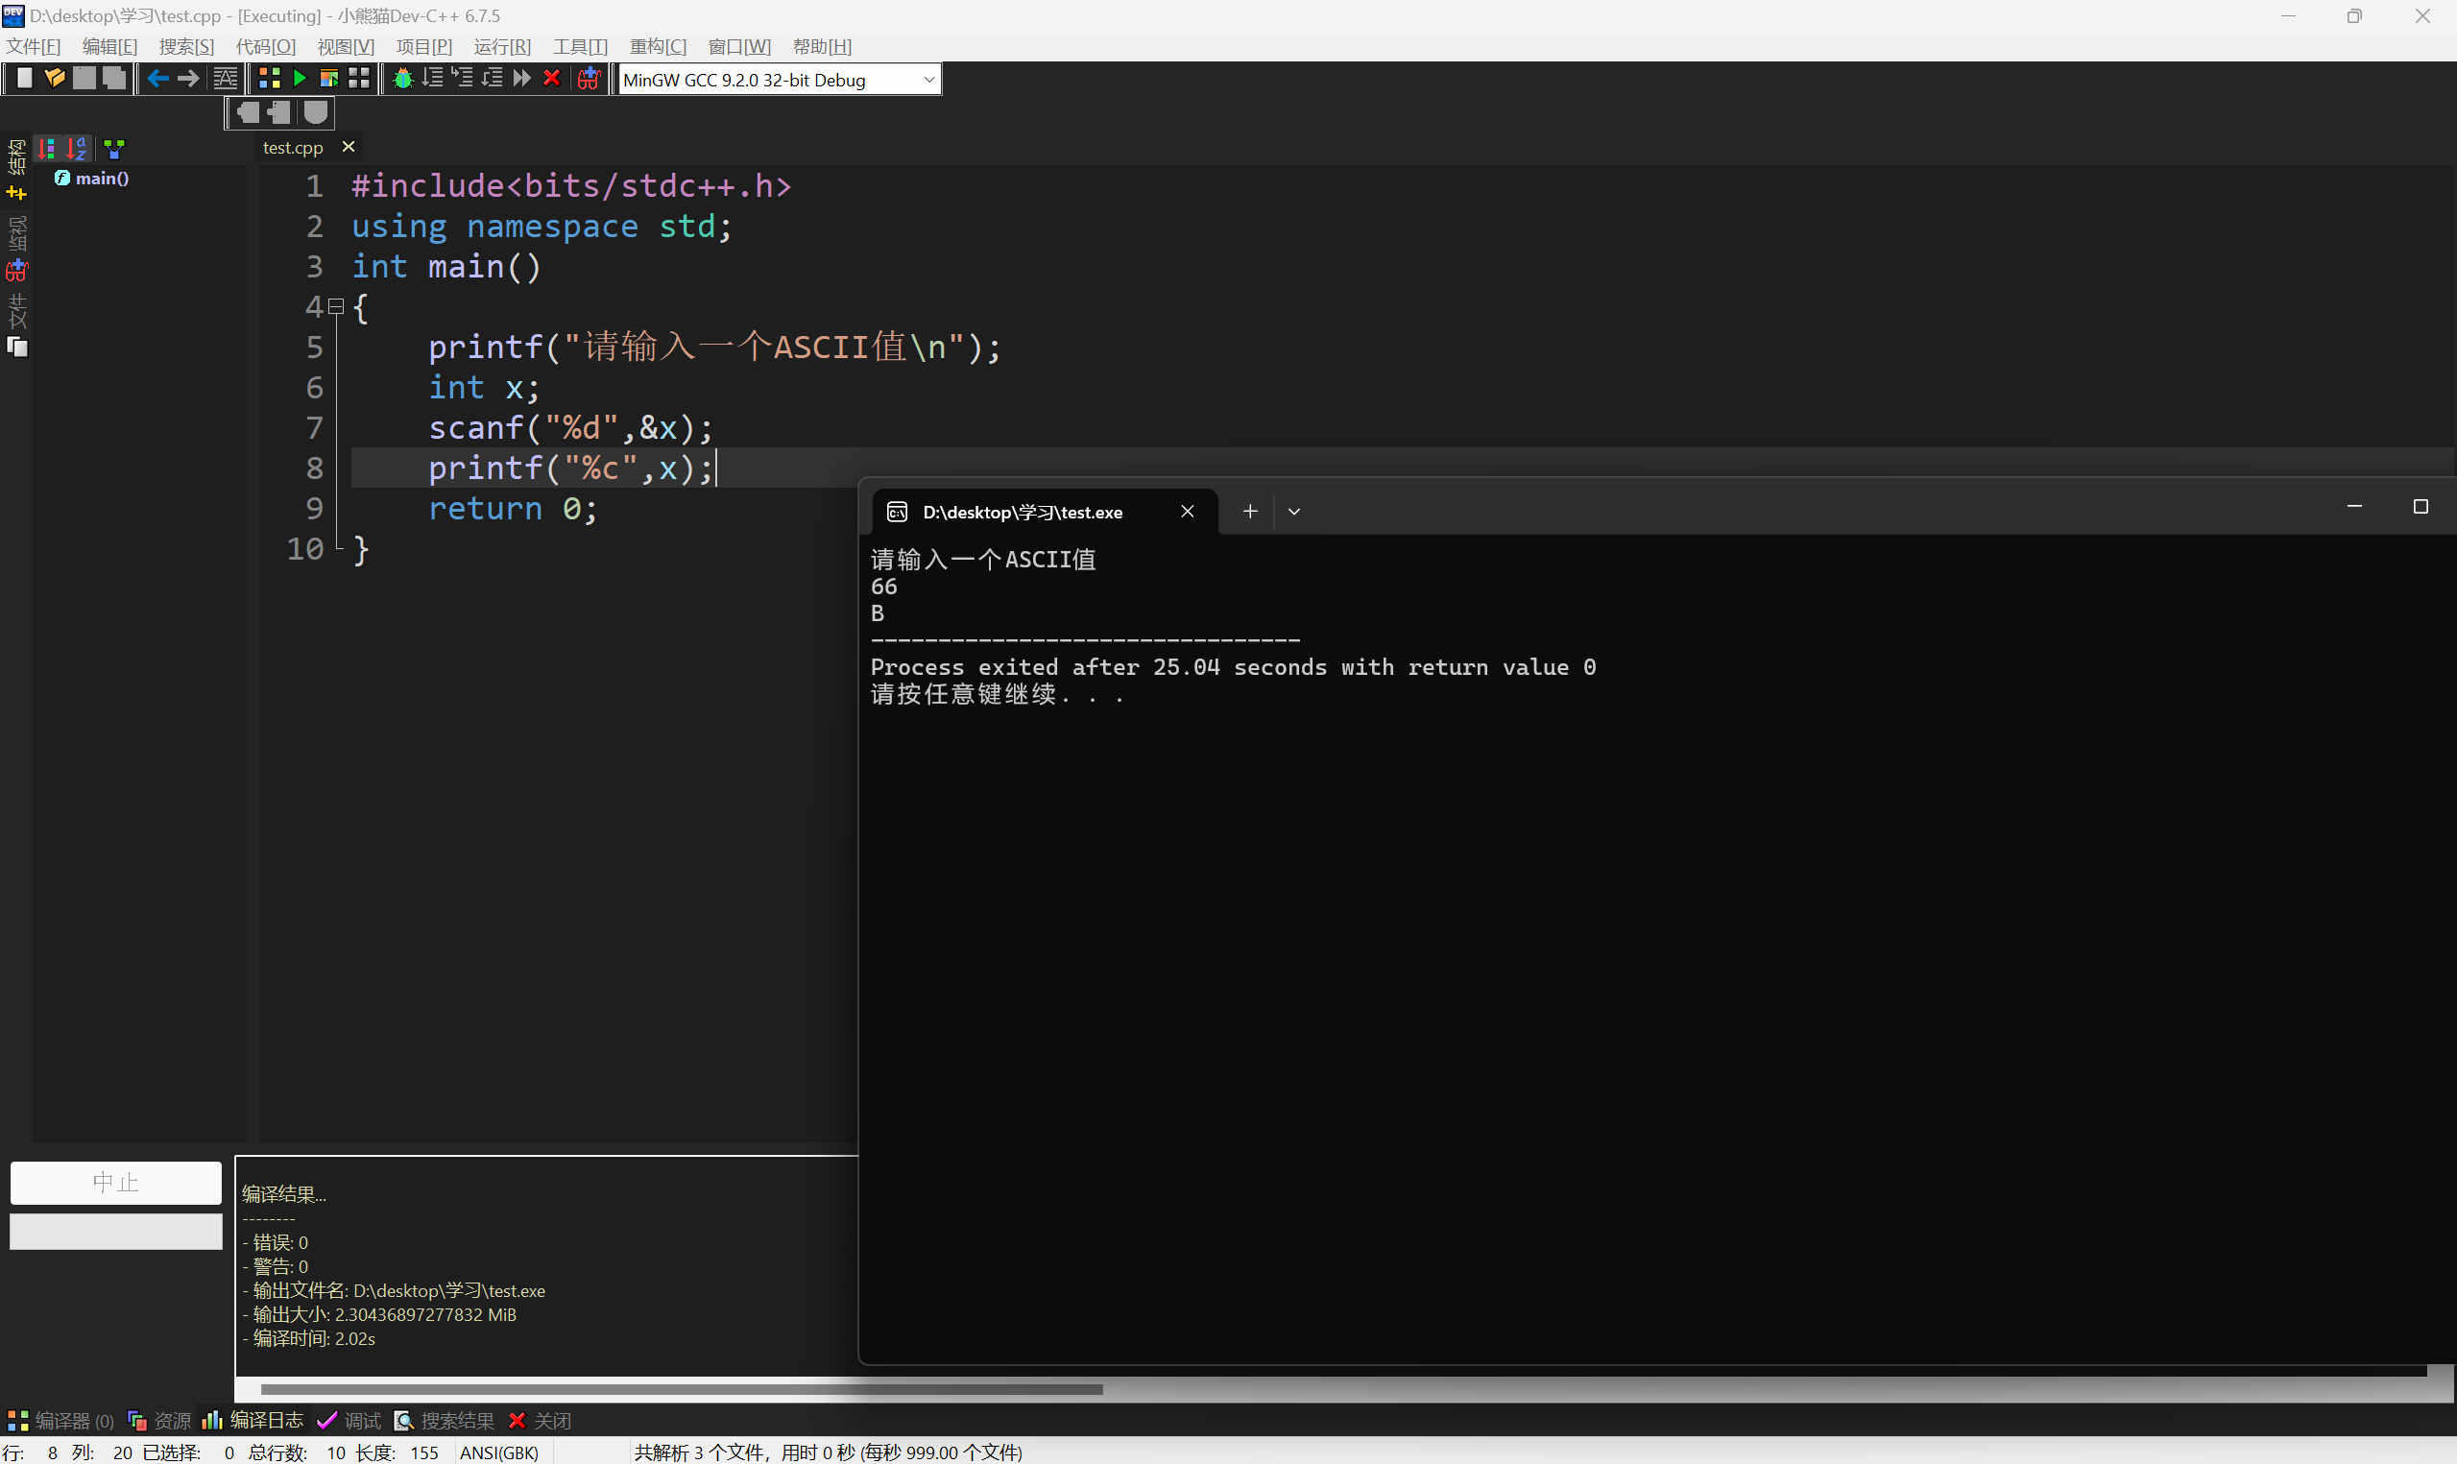Screen dimensions: 2457x1464
Task: Close the test.exe console tab
Action: [x=1188, y=512]
